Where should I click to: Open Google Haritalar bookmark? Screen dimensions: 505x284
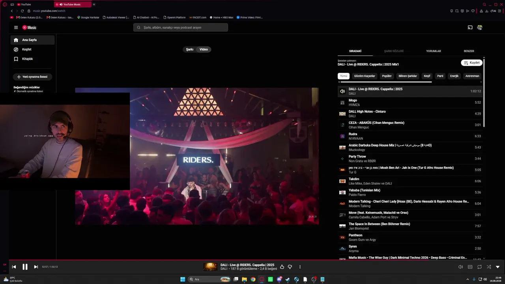click(x=88, y=17)
